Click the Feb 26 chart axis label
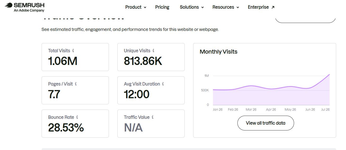 (x=233, y=109)
